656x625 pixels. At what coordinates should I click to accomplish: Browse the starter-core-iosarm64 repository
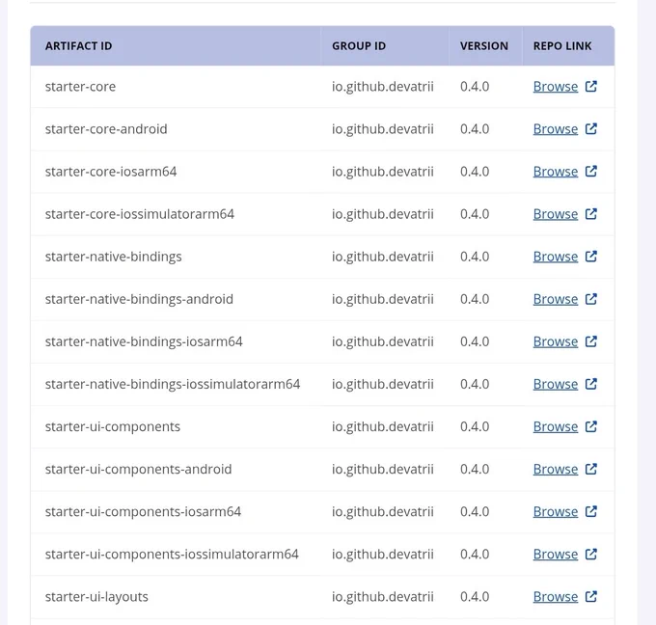click(555, 172)
